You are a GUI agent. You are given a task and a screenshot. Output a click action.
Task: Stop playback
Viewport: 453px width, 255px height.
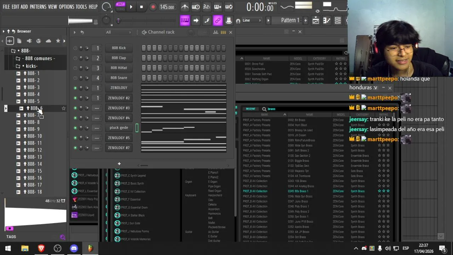coord(142,7)
